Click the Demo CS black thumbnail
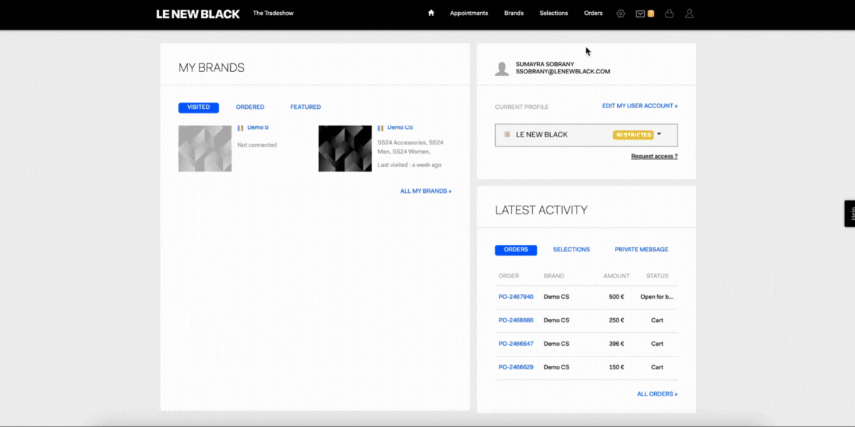This screenshot has width=855, height=427. coord(345,149)
